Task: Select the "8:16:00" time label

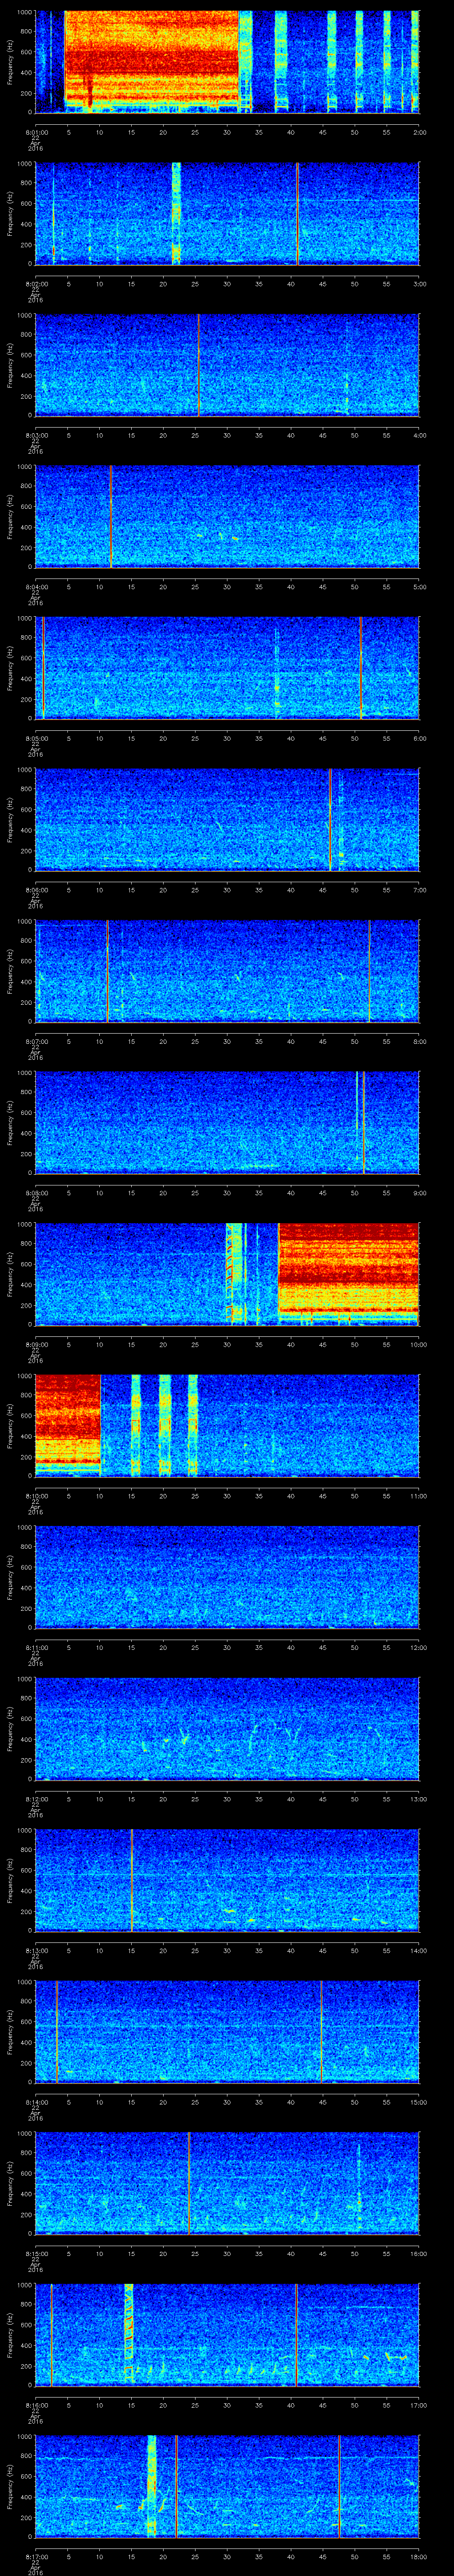Action: point(36,2404)
